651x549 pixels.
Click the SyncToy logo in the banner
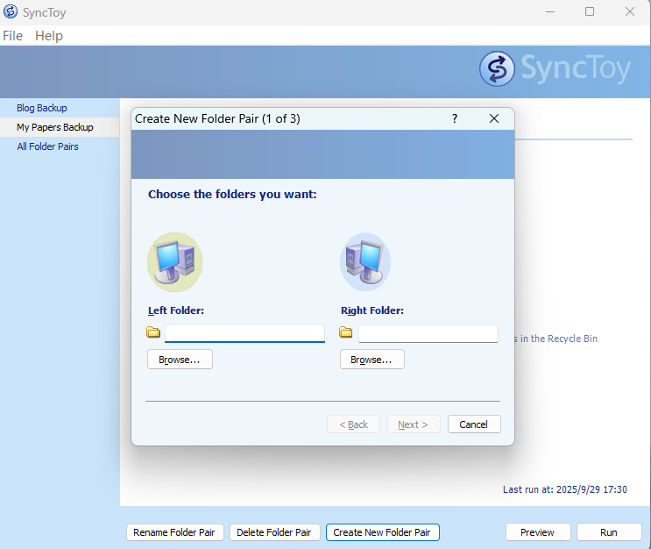coord(555,69)
